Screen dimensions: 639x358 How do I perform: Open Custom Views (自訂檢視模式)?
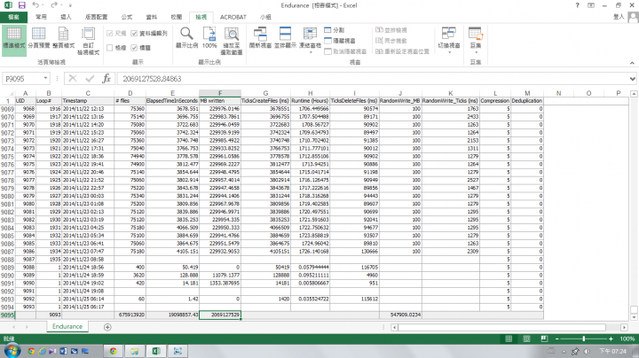pos(89,41)
